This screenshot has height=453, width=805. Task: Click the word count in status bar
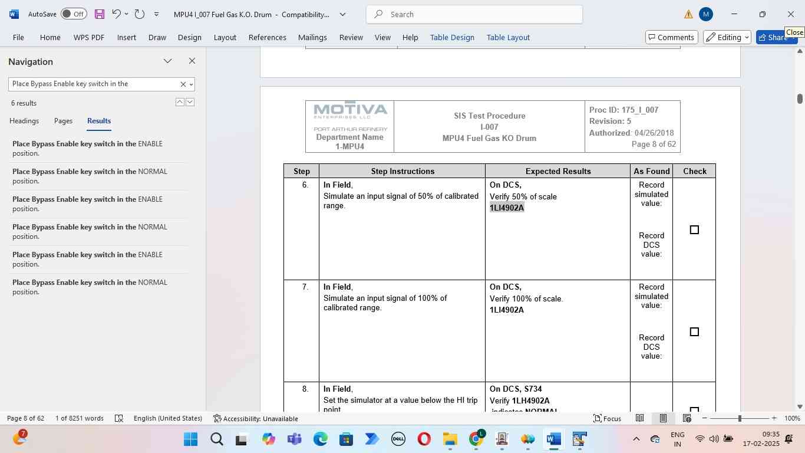tap(80, 418)
